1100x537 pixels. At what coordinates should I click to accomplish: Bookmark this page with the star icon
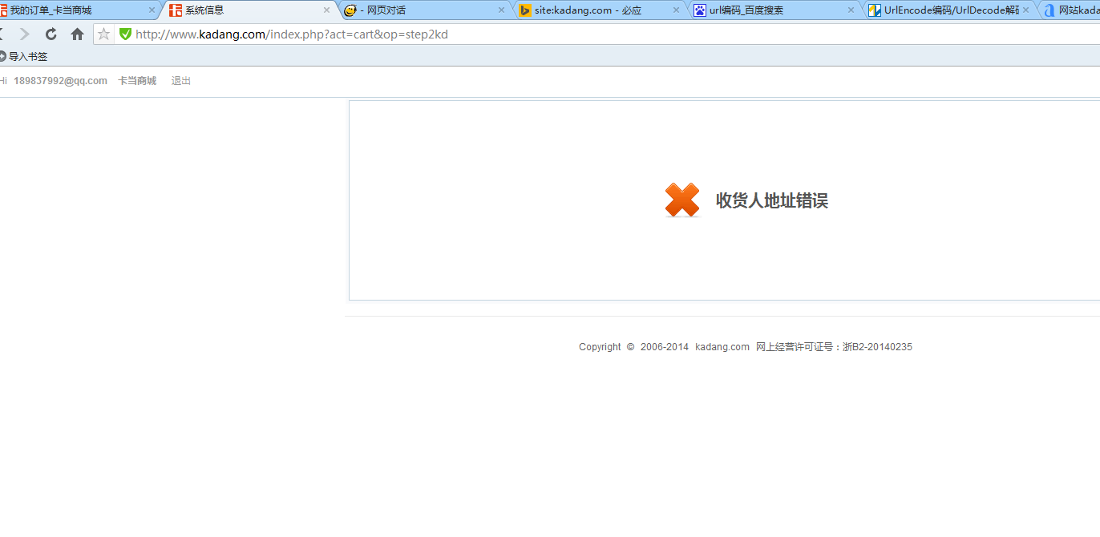[x=103, y=34]
